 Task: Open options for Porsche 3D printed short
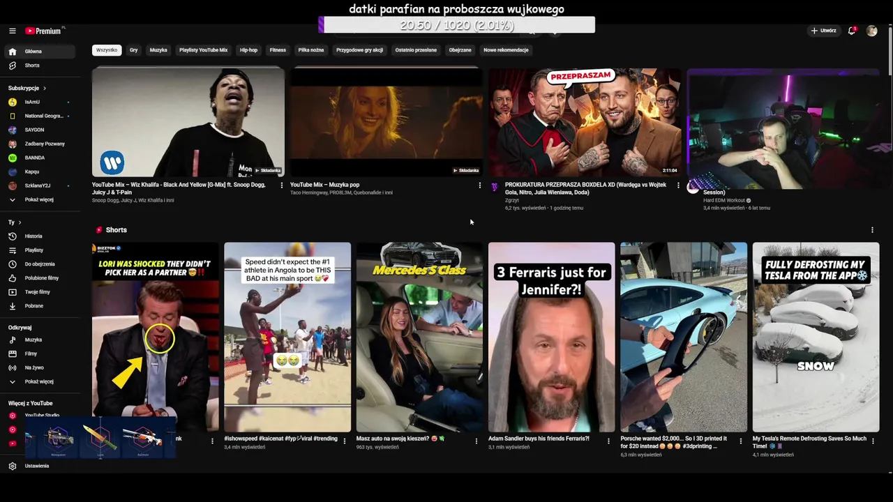click(x=741, y=441)
